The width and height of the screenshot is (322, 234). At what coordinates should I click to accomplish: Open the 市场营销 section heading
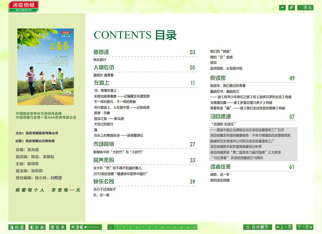[x=103, y=144]
